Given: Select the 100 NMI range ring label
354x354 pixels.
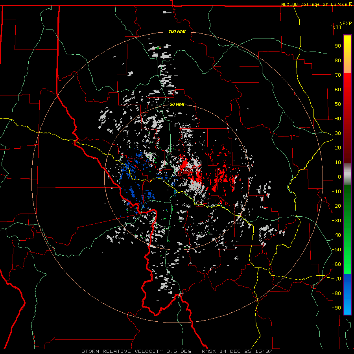Looking at the screenshot, I should pyautogui.click(x=177, y=31).
